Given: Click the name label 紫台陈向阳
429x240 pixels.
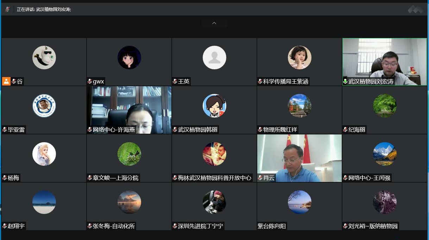Looking at the screenshot, I should click(x=272, y=226).
